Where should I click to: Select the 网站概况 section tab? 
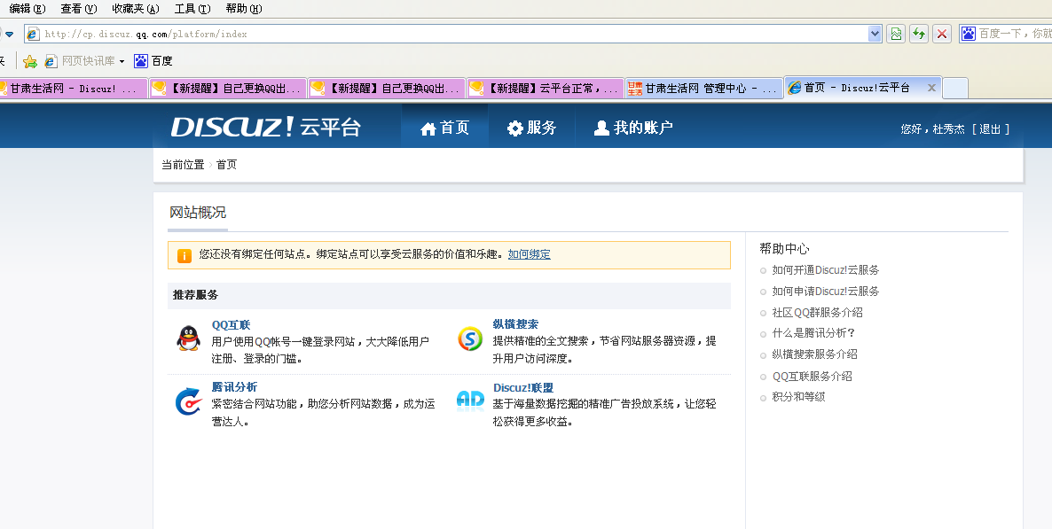(197, 213)
